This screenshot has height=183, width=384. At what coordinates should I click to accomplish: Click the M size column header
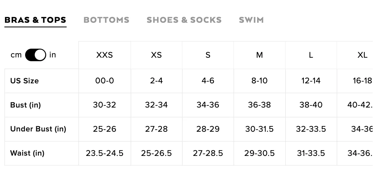pos(260,55)
